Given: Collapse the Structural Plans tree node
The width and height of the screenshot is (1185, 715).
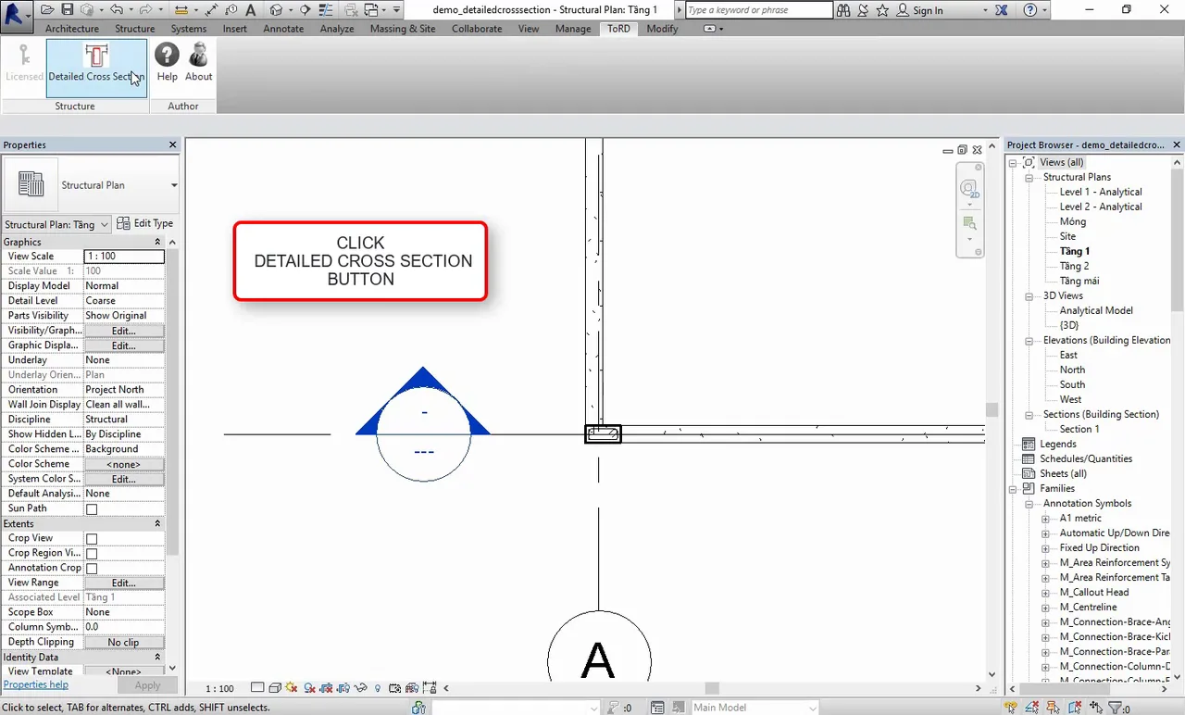Looking at the screenshot, I should (x=1029, y=177).
